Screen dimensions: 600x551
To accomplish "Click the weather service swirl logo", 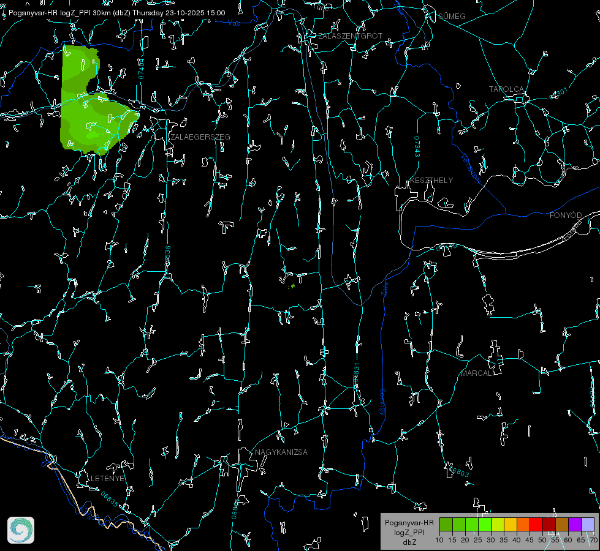I will (21, 530).
